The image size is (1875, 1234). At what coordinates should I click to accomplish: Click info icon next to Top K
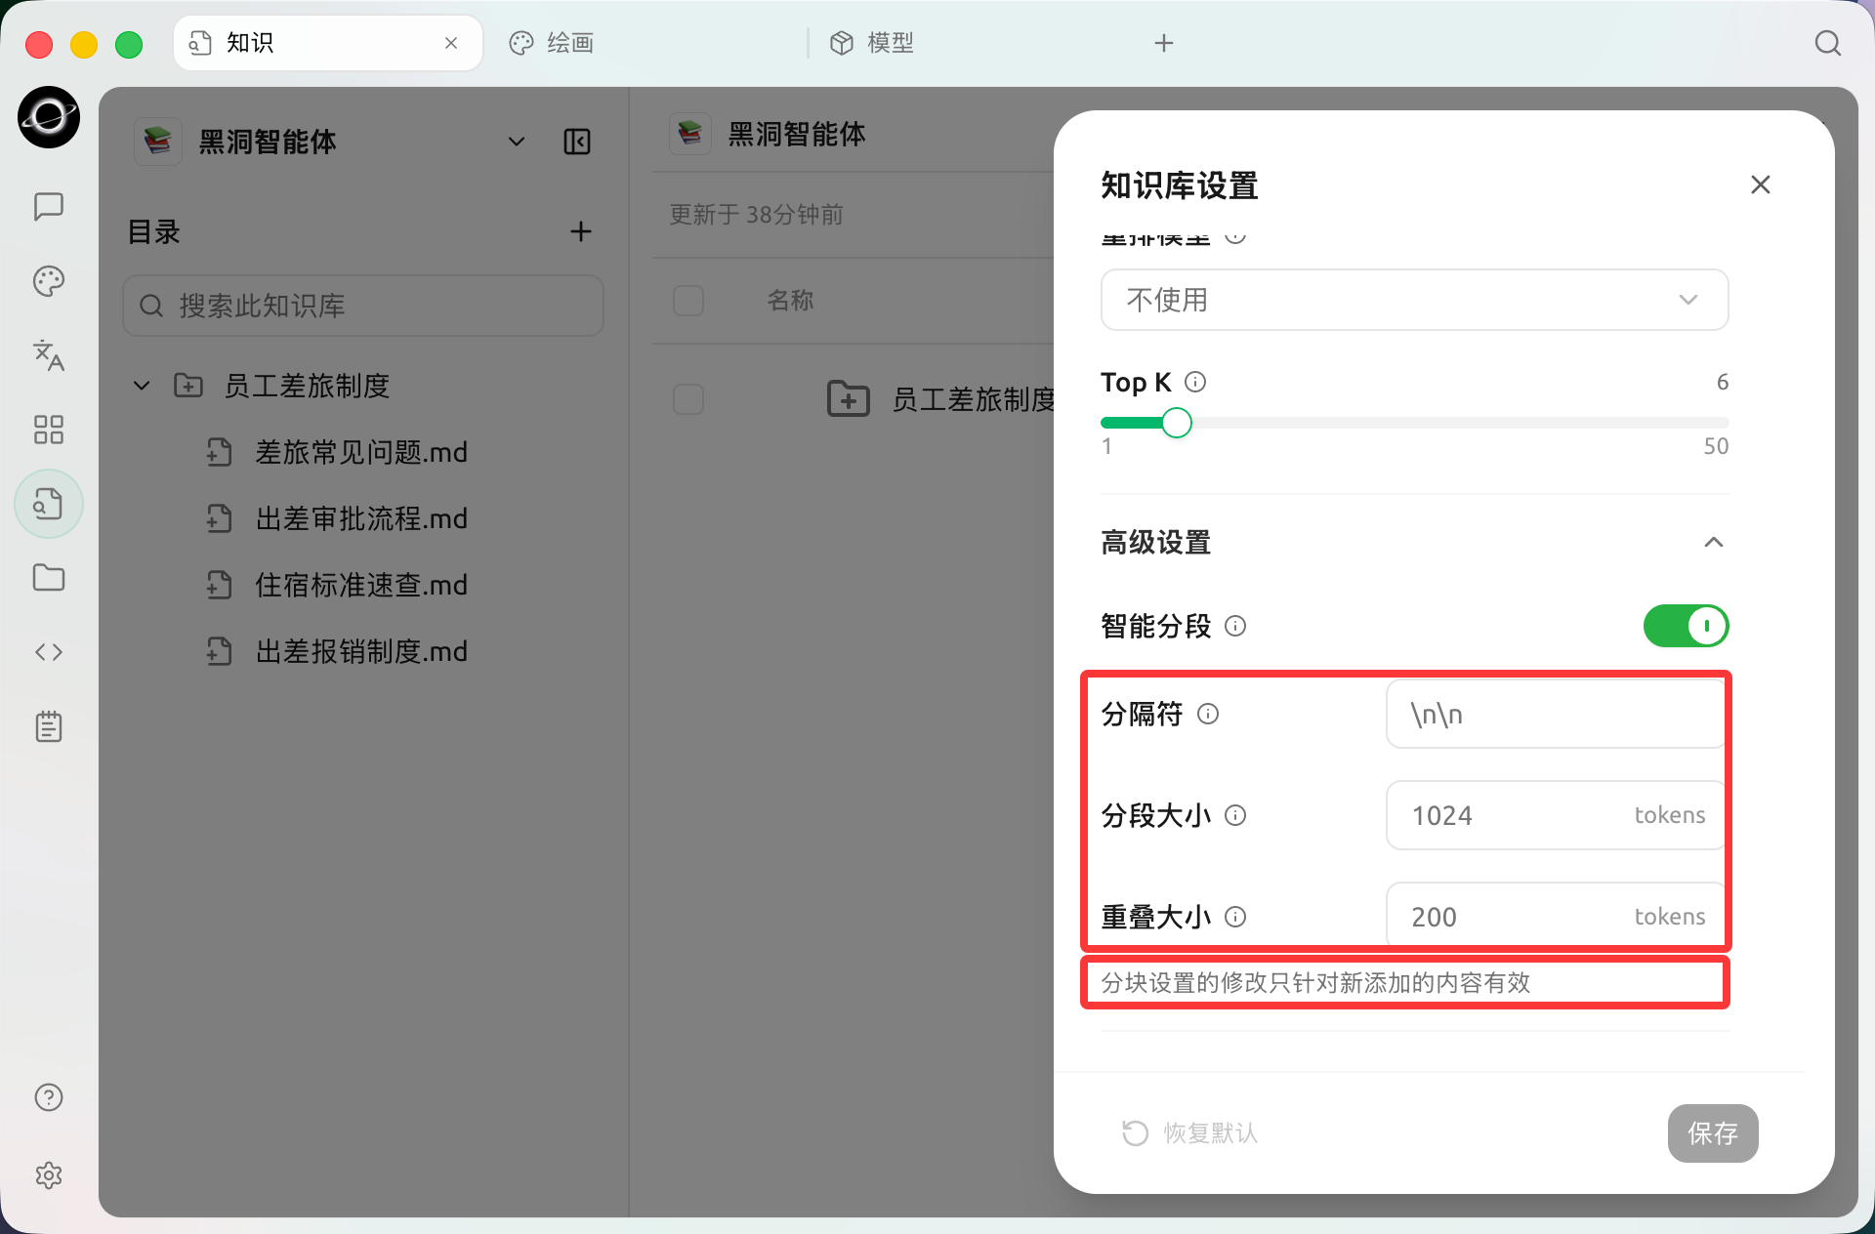[x=1195, y=382]
